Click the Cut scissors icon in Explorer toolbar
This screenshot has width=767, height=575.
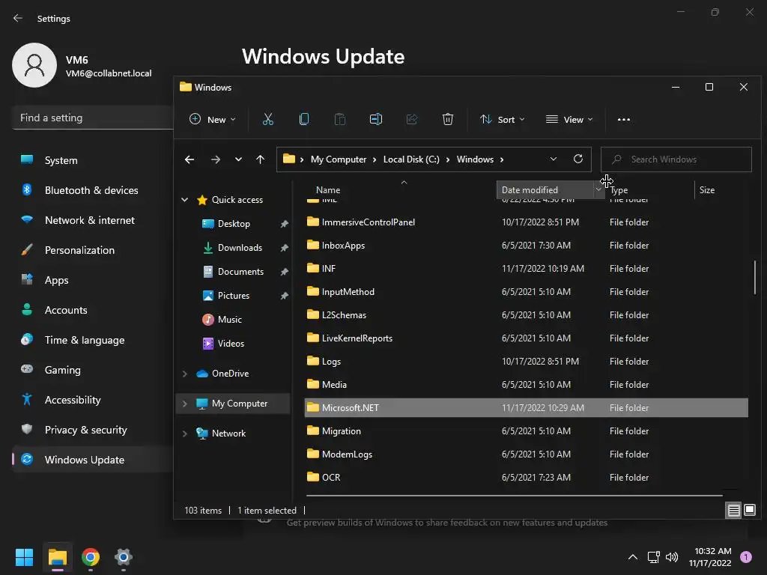point(267,119)
